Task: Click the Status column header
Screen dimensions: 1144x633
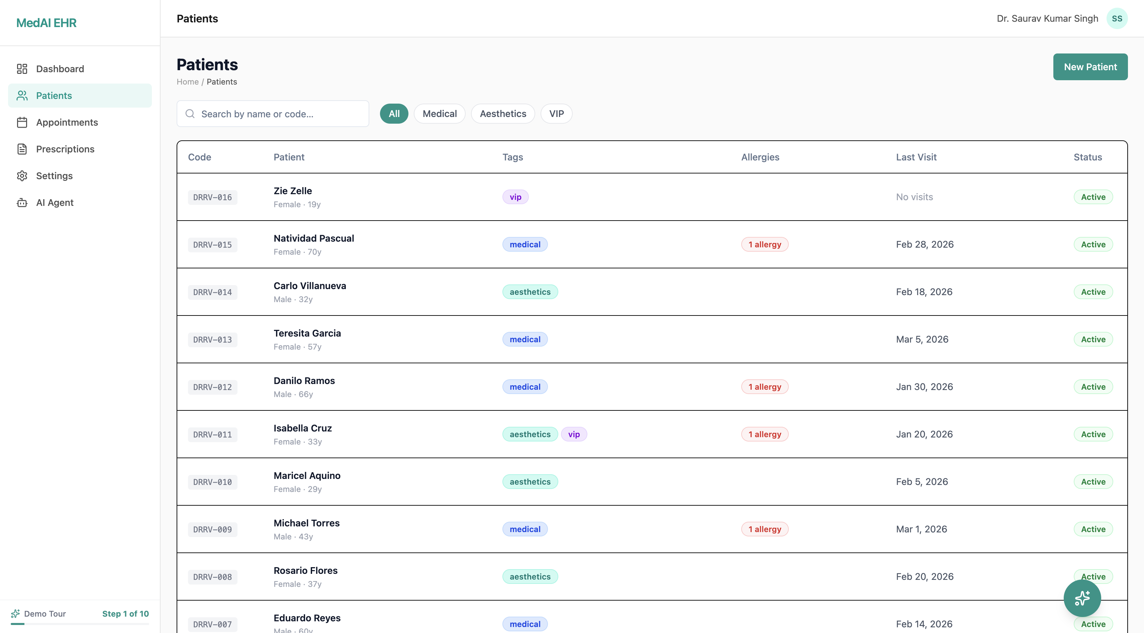Action: (x=1087, y=157)
